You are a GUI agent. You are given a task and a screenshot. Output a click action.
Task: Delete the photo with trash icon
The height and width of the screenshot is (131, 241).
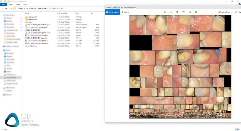177,12
